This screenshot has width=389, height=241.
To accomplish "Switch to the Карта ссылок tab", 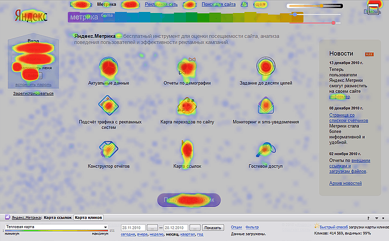I will 57,218.
